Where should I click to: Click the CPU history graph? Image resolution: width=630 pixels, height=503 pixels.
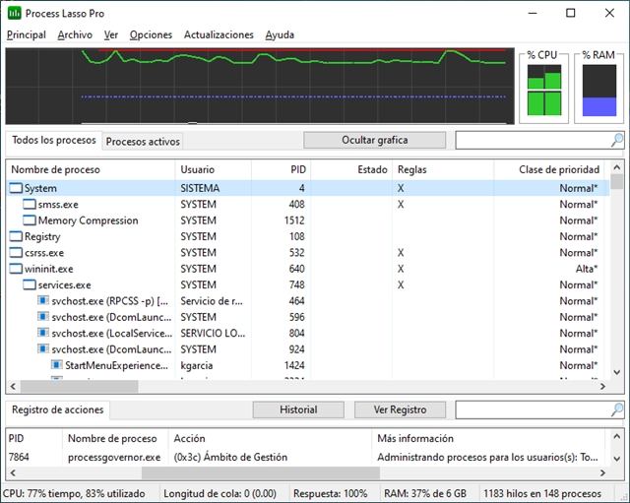260,86
